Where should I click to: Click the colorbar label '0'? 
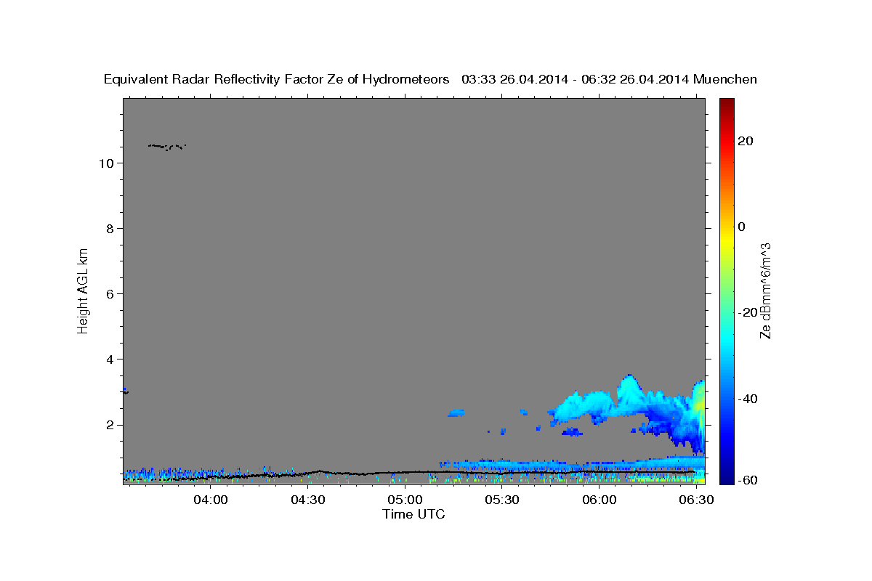tap(742, 227)
